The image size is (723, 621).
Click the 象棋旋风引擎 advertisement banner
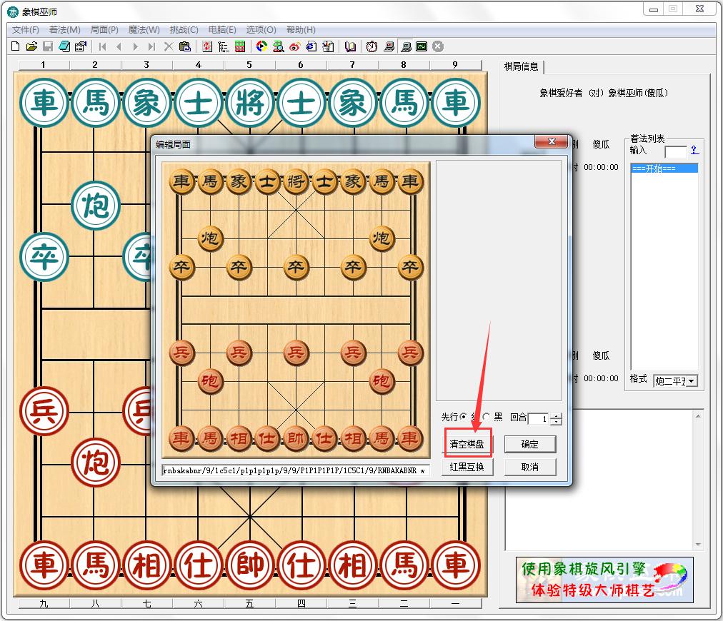[x=604, y=580]
